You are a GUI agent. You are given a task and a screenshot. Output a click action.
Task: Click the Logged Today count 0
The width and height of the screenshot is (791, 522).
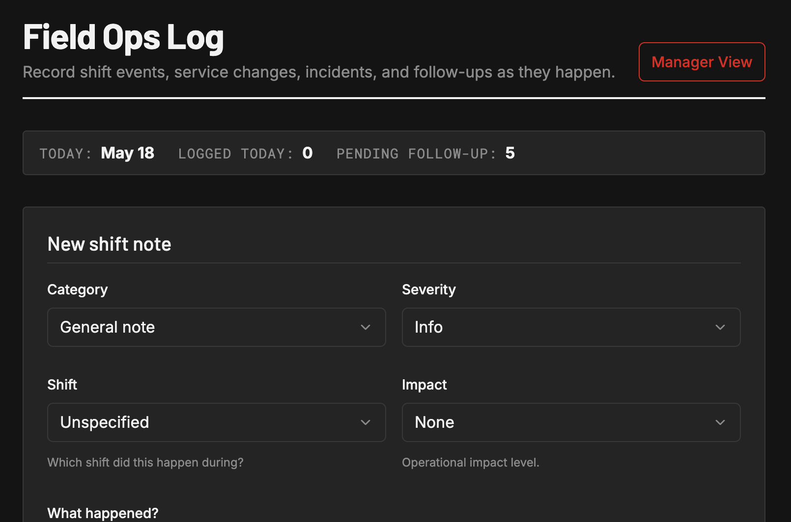pos(308,153)
